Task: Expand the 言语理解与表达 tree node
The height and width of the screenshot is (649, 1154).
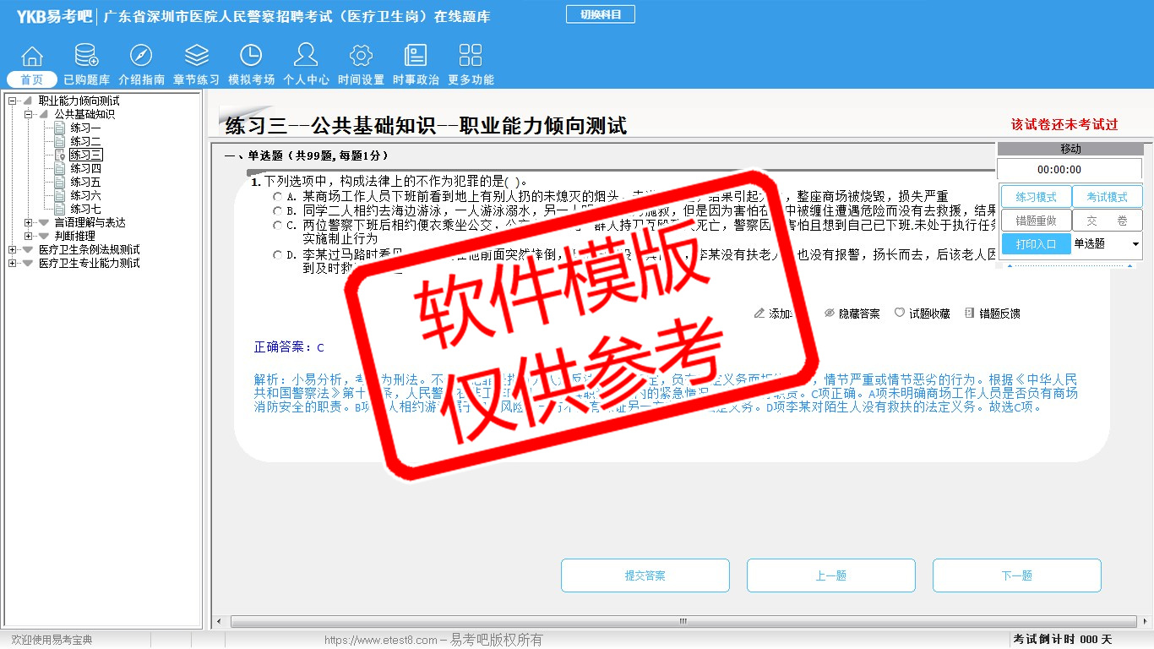Action: [x=28, y=222]
